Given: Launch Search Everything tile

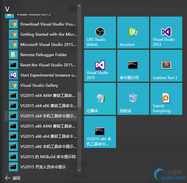Looking at the screenshot, I should coord(166,99).
